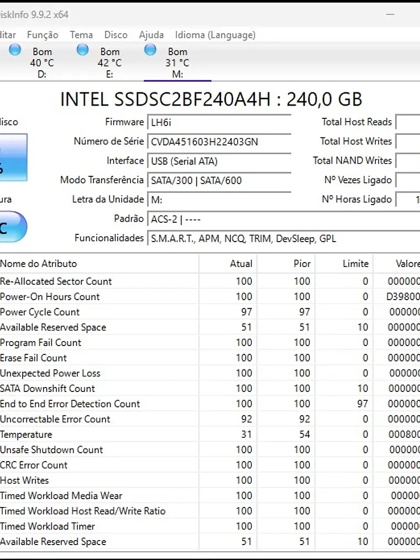Click the blue status orb for drive D:
Screen dimensions: 420x560
tap(15, 50)
